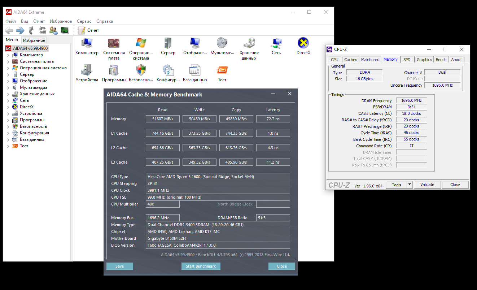The height and width of the screenshot is (290, 477).
Task: Expand the Хранение данных tree node
Action: coord(8,94)
